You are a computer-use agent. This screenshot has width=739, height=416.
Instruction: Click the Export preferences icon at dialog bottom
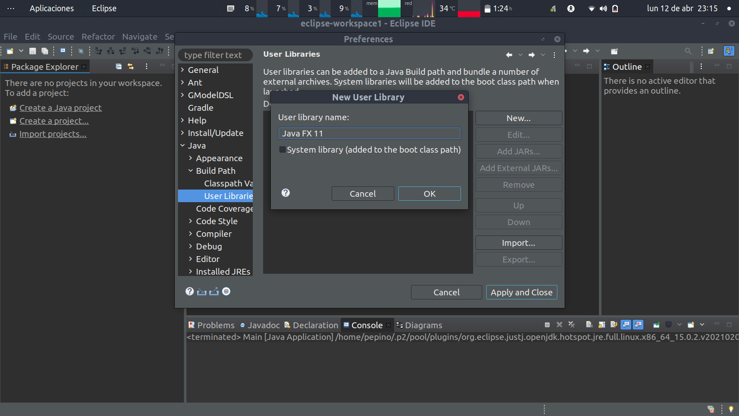click(214, 292)
